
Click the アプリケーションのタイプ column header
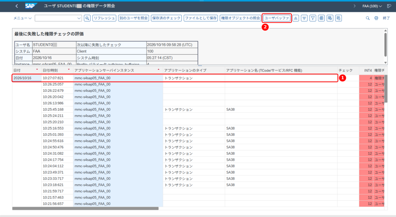tap(194, 71)
